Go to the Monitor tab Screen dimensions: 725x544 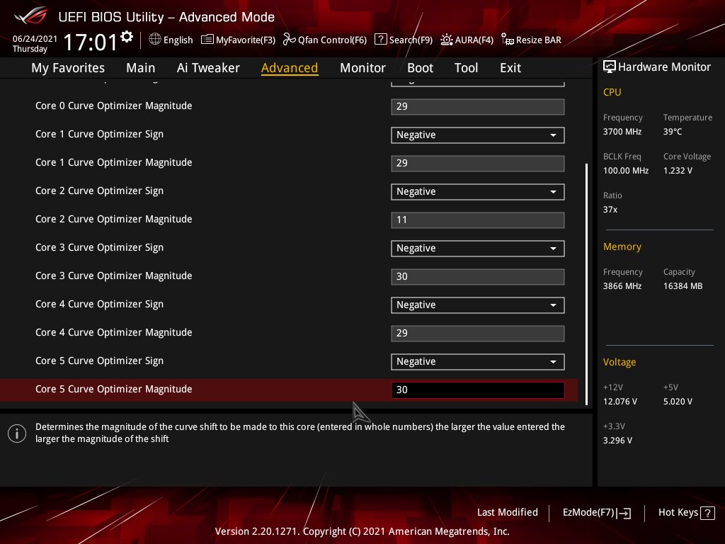(362, 68)
